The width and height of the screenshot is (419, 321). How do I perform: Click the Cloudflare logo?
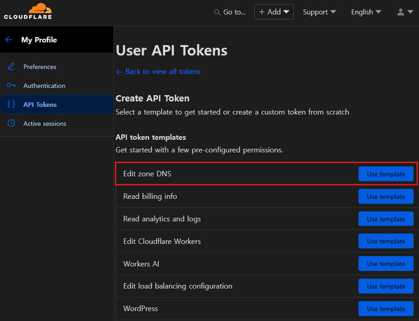pyautogui.click(x=28, y=11)
